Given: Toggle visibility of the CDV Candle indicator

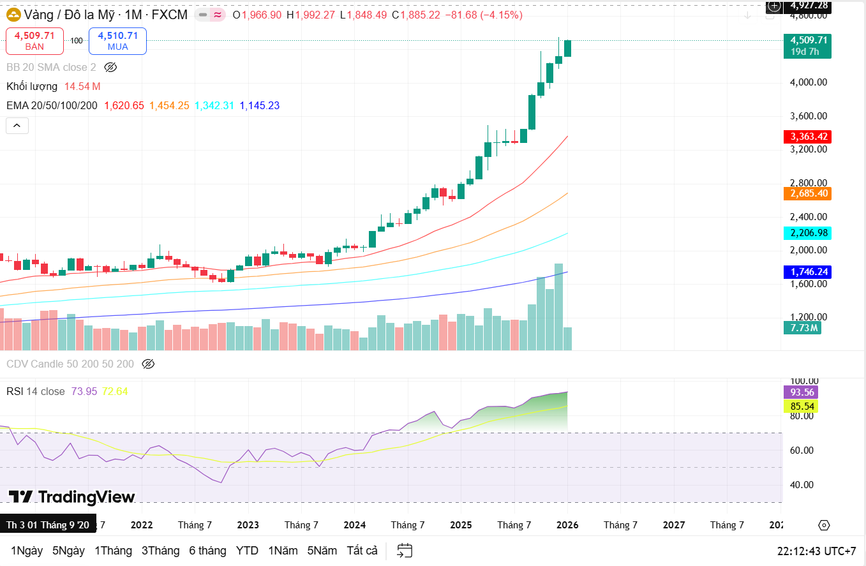Looking at the screenshot, I should tap(149, 364).
